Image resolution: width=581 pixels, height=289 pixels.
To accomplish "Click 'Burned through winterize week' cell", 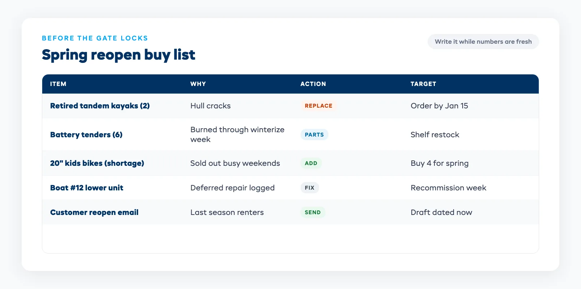I will tap(237, 134).
